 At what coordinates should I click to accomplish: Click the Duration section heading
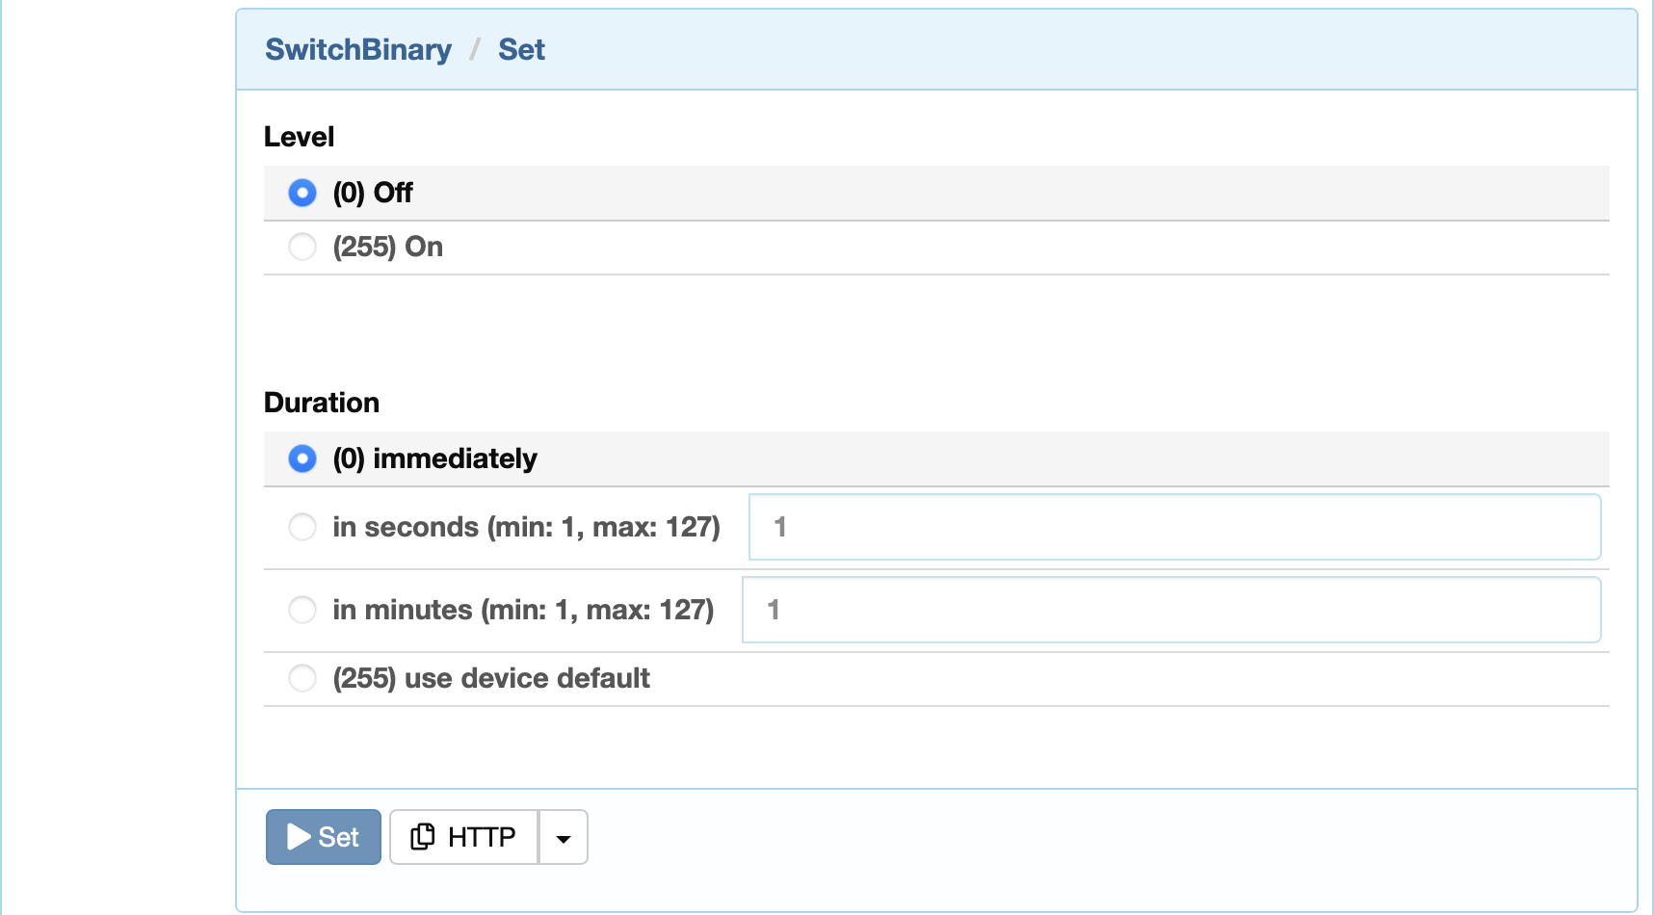[x=322, y=403]
